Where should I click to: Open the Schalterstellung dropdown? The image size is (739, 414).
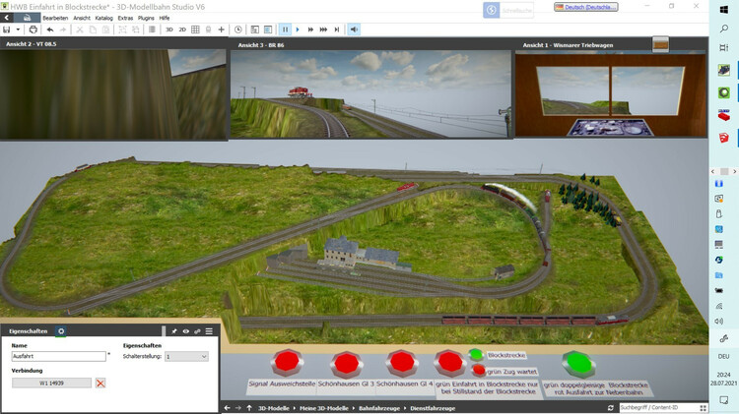point(186,356)
